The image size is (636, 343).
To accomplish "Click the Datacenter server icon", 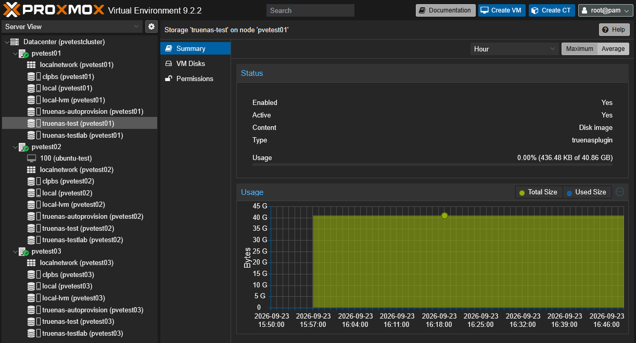I will [14, 42].
